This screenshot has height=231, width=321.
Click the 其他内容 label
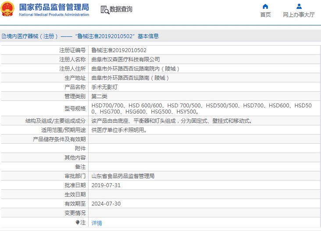point(75,158)
